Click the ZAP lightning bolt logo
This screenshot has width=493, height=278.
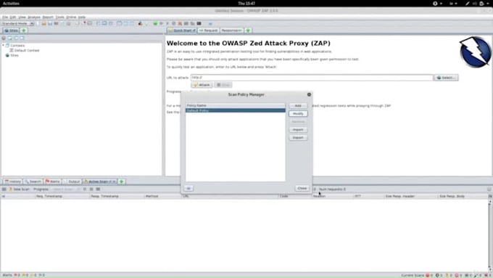(475, 52)
